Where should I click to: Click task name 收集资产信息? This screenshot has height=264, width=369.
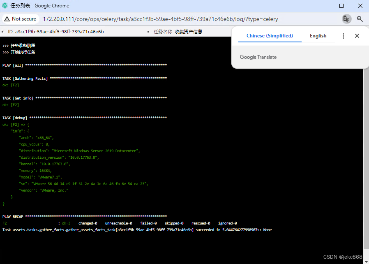tap(189, 32)
